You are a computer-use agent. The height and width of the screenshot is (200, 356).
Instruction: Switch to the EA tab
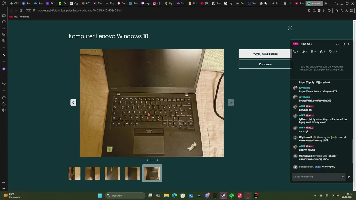tap(50, 4)
